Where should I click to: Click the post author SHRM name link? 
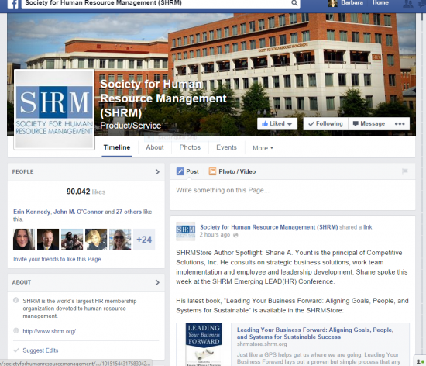point(269,227)
